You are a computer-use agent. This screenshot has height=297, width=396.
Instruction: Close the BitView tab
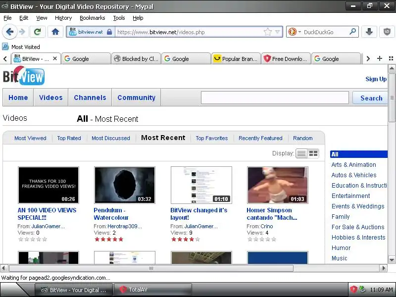click(x=55, y=58)
